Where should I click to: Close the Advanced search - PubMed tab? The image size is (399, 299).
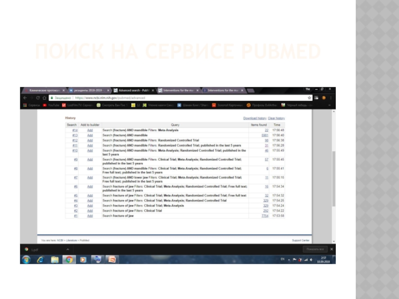[153, 91]
